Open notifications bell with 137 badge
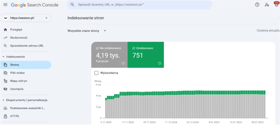The image size is (280, 127). (x=276, y=5)
